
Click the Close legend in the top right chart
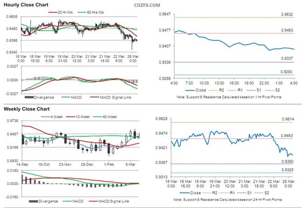196,90
